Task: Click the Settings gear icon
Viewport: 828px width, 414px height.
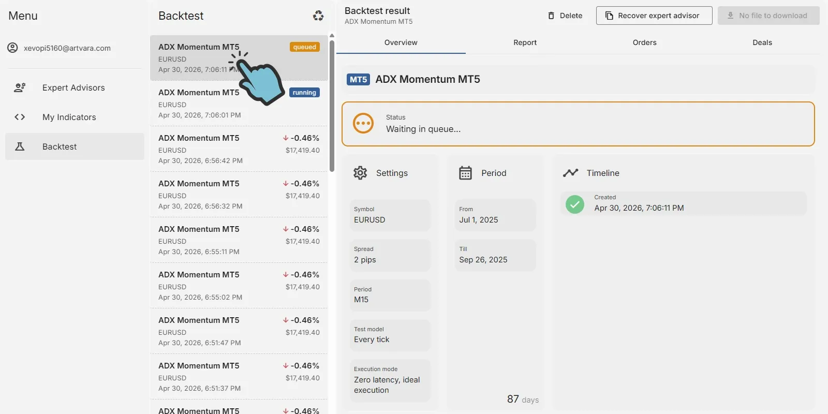Action: point(360,173)
